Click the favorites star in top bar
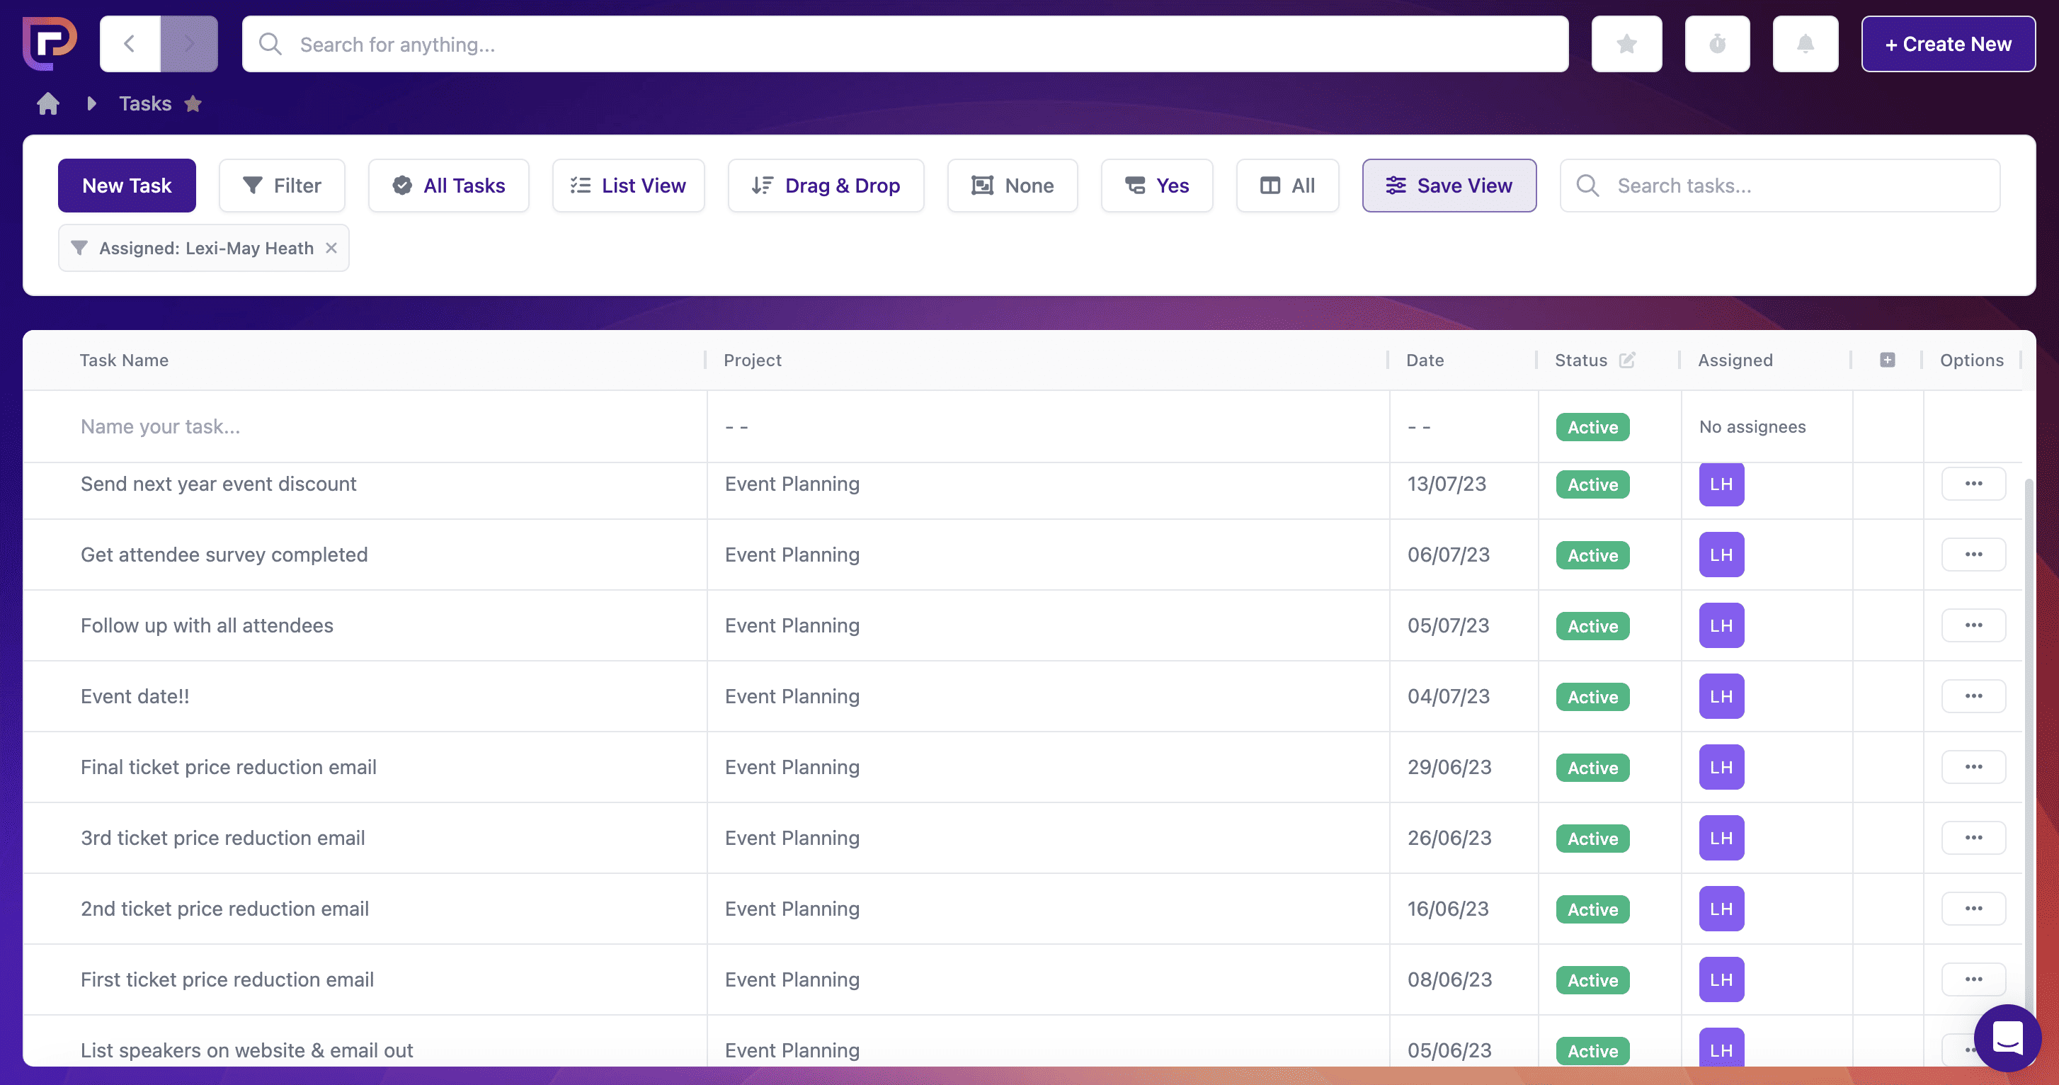 tap(1626, 44)
